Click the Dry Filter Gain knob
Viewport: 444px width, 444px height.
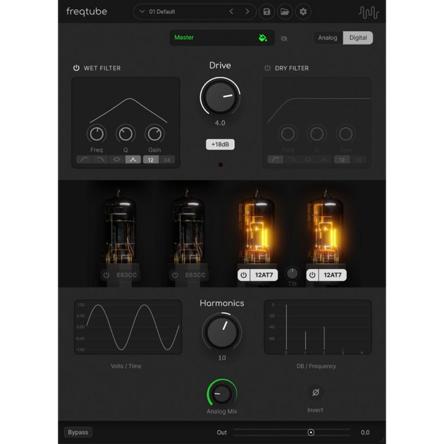(x=346, y=134)
